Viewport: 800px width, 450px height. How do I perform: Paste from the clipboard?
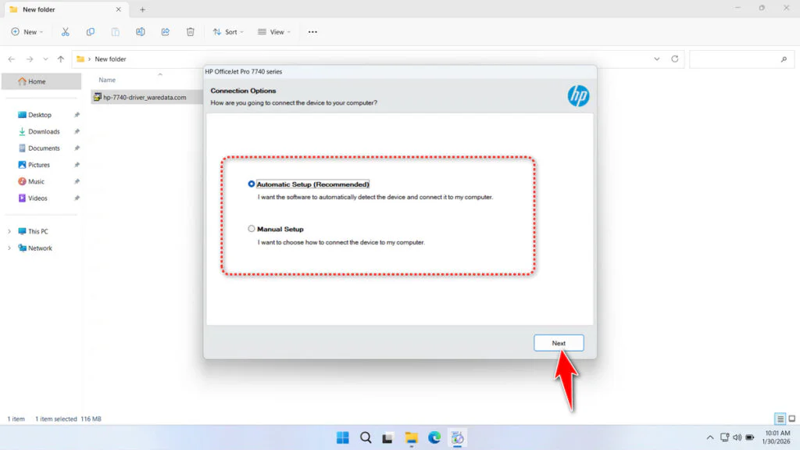click(115, 31)
